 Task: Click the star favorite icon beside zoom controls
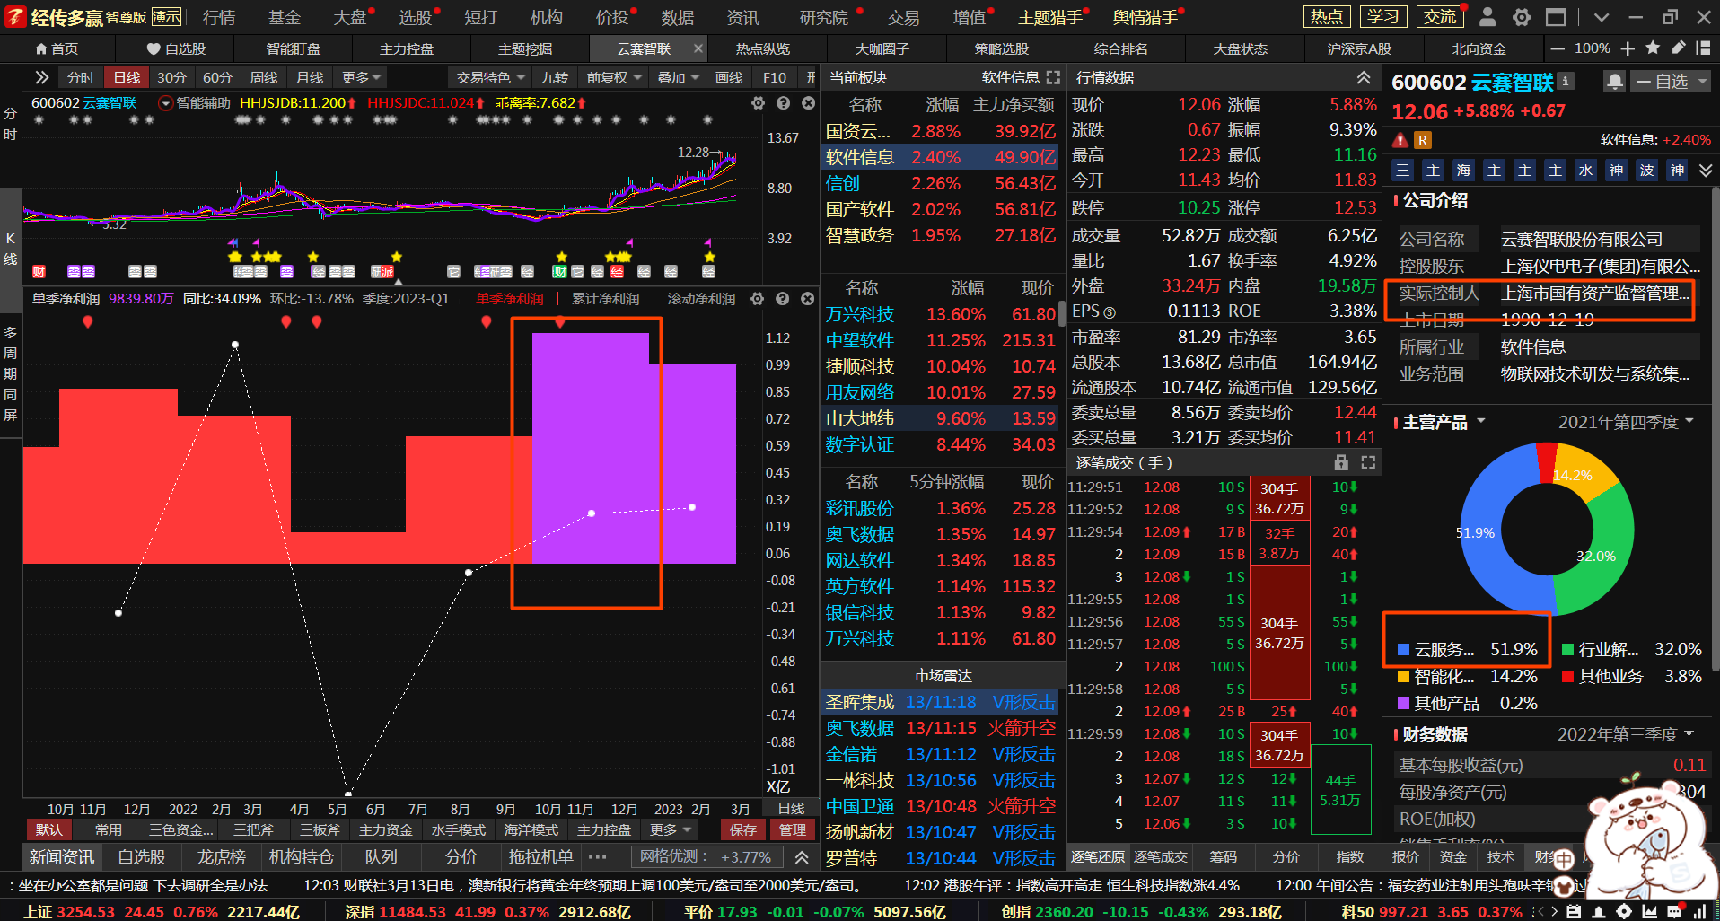[x=1653, y=48]
